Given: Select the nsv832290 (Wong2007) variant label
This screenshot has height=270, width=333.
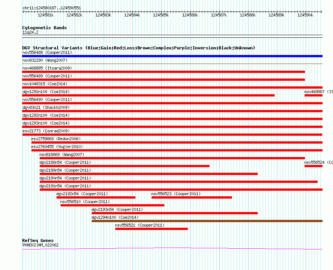Looking at the screenshot, I should coord(45,60).
